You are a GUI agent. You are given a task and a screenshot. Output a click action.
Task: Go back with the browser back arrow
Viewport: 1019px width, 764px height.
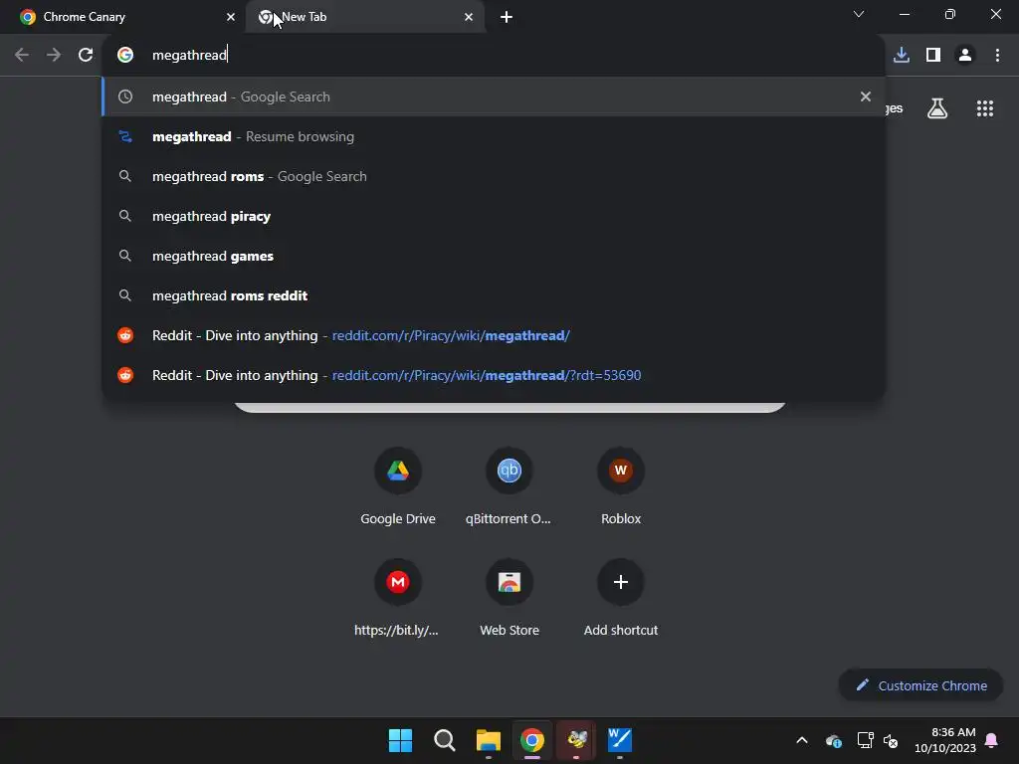(x=22, y=56)
